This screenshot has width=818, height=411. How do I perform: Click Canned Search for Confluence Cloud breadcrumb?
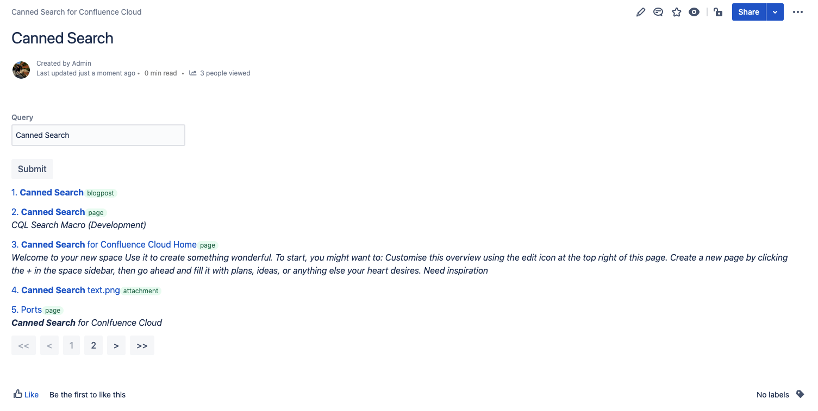click(76, 12)
